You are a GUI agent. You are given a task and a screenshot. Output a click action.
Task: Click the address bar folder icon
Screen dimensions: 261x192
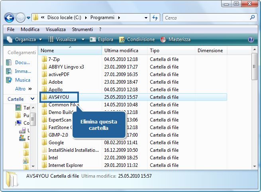(x=35, y=17)
